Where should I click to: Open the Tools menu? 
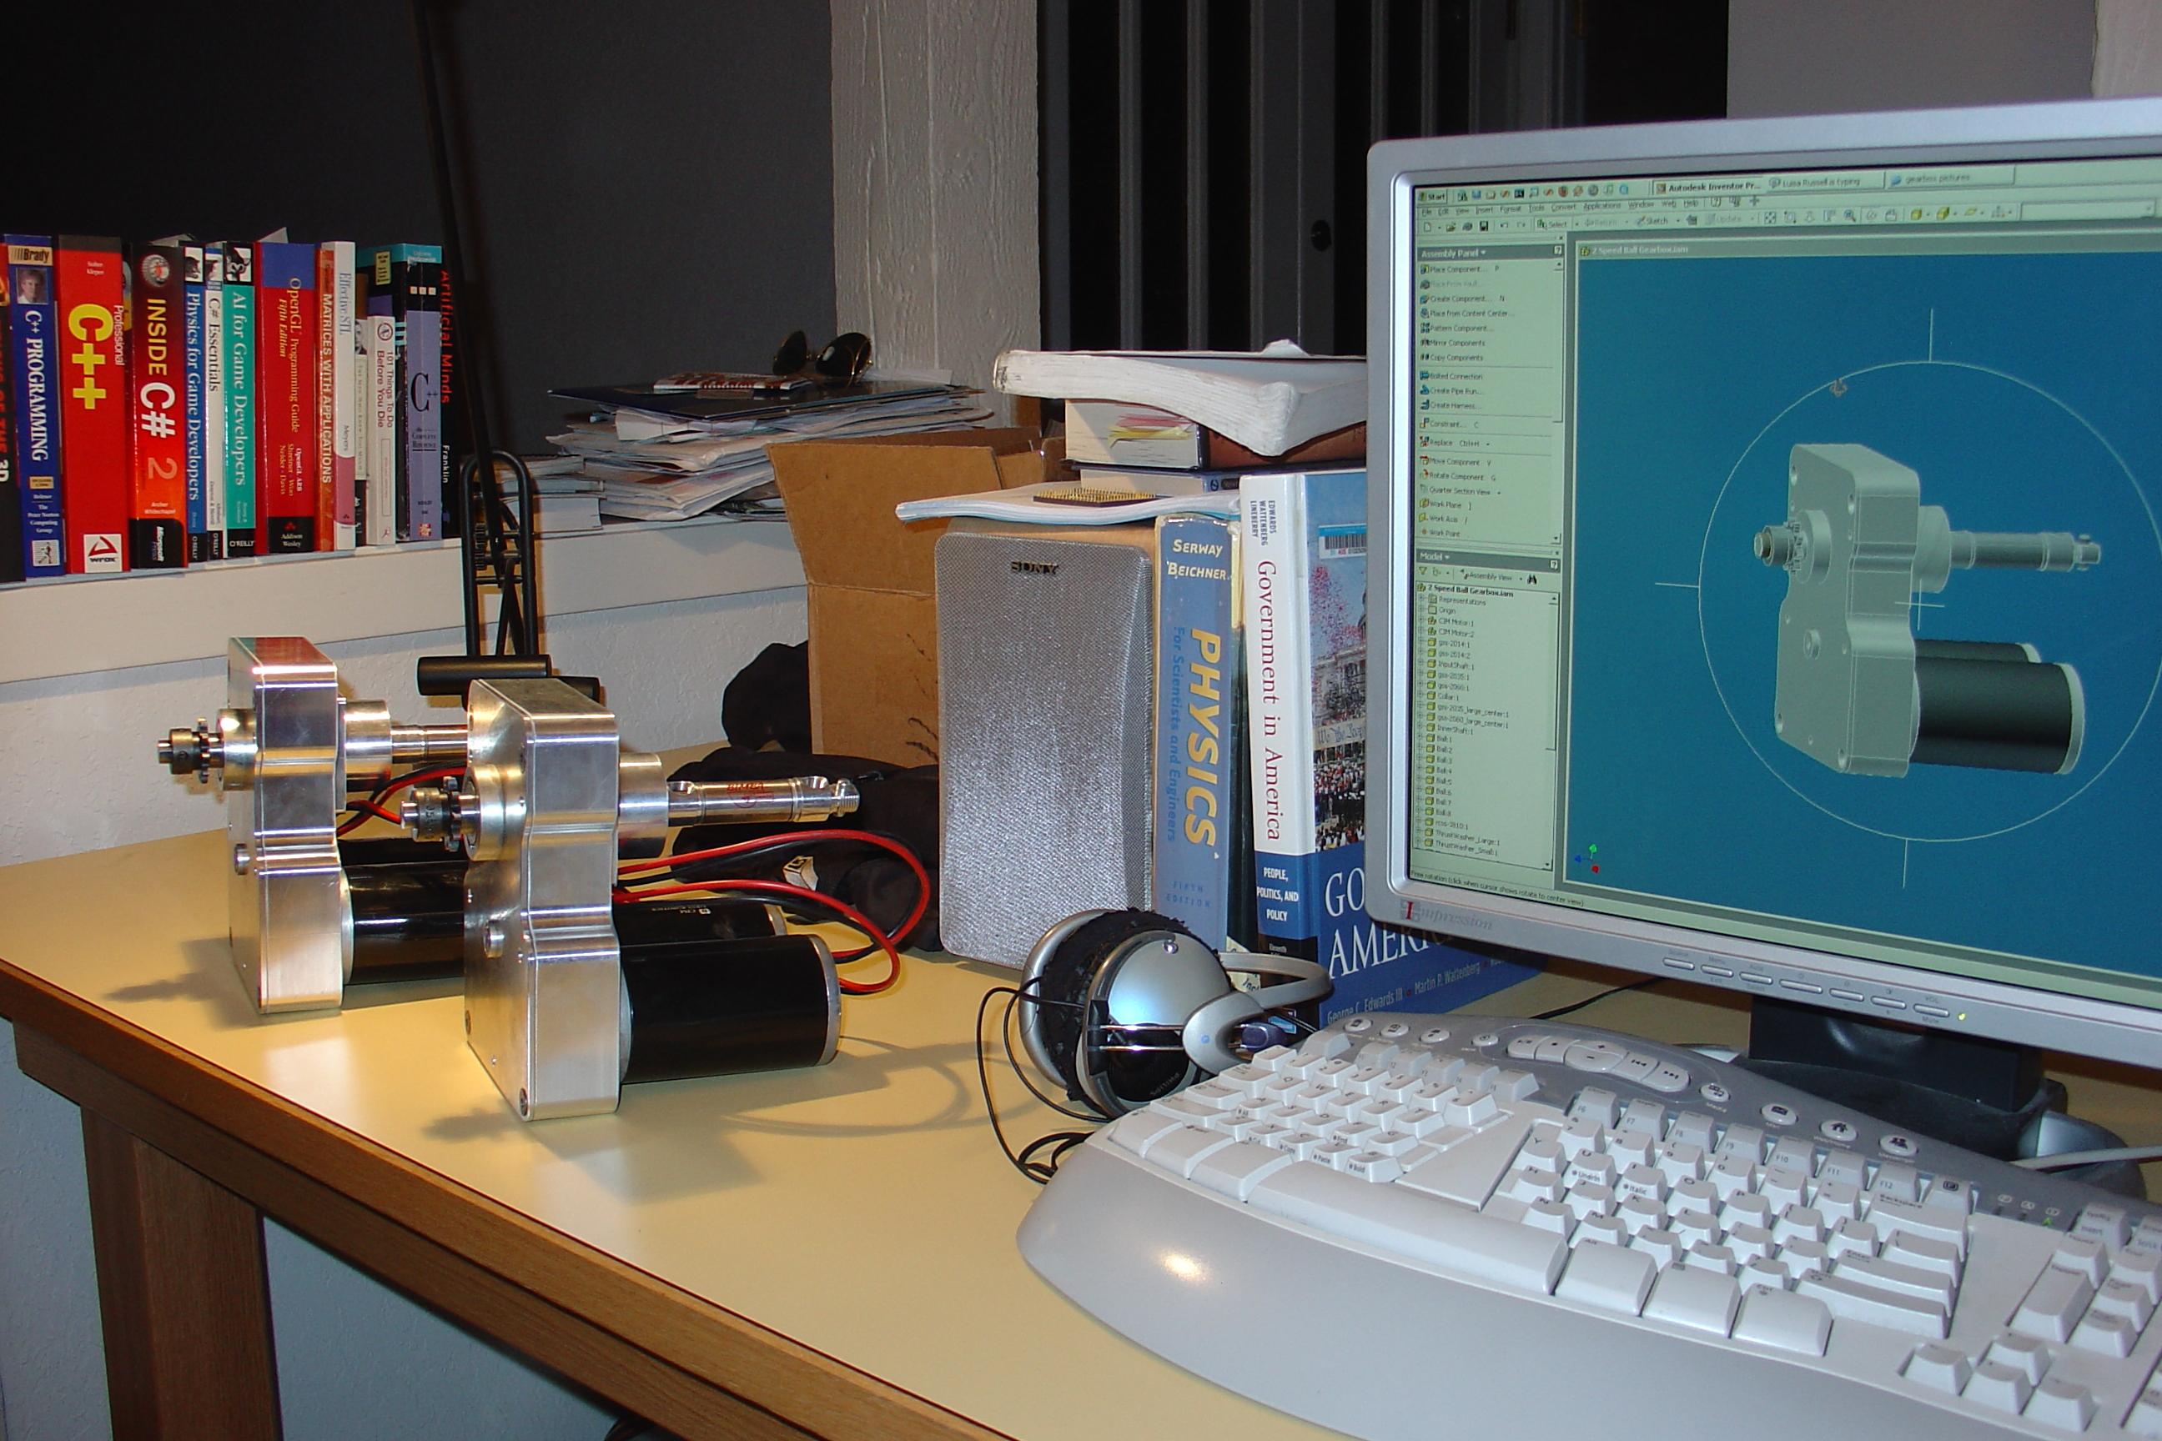point(1537,208)
